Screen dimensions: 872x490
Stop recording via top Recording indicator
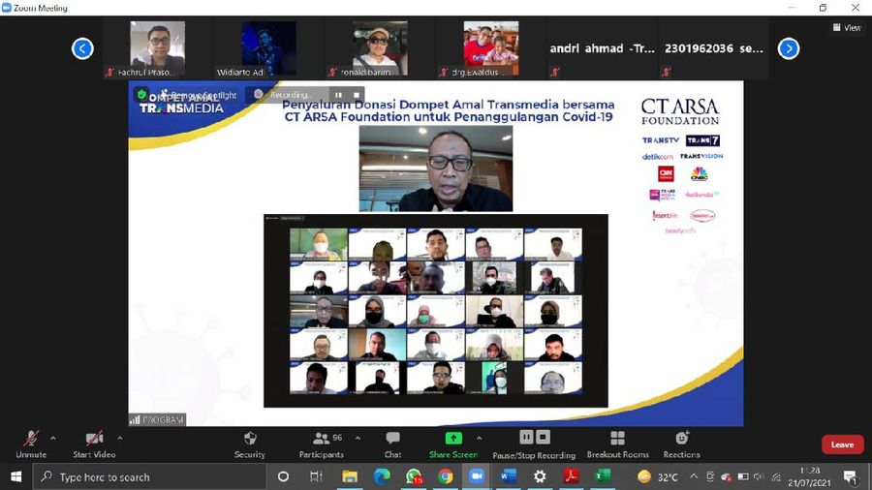pyautogui.click(x=357, y=95)
